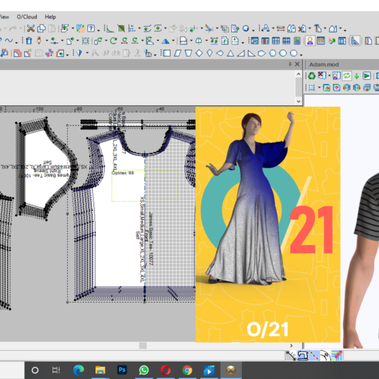This screenshot has height=379, width=379.
Task: Click the green recycle refresh icon
Action: 311,76
